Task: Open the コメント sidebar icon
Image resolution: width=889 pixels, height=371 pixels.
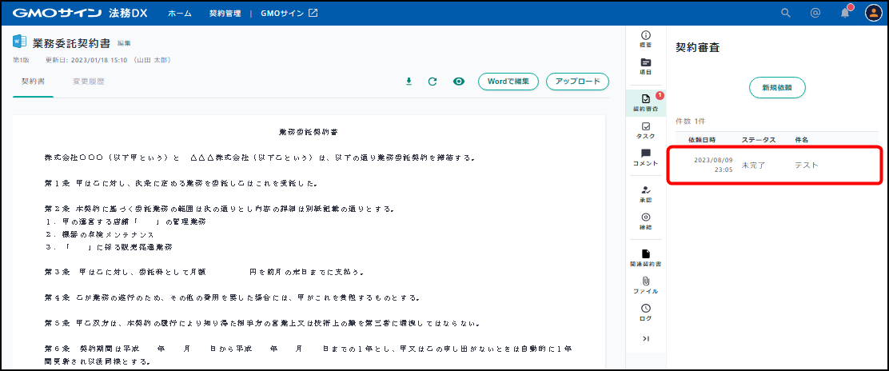Action: tap(645, 158)
